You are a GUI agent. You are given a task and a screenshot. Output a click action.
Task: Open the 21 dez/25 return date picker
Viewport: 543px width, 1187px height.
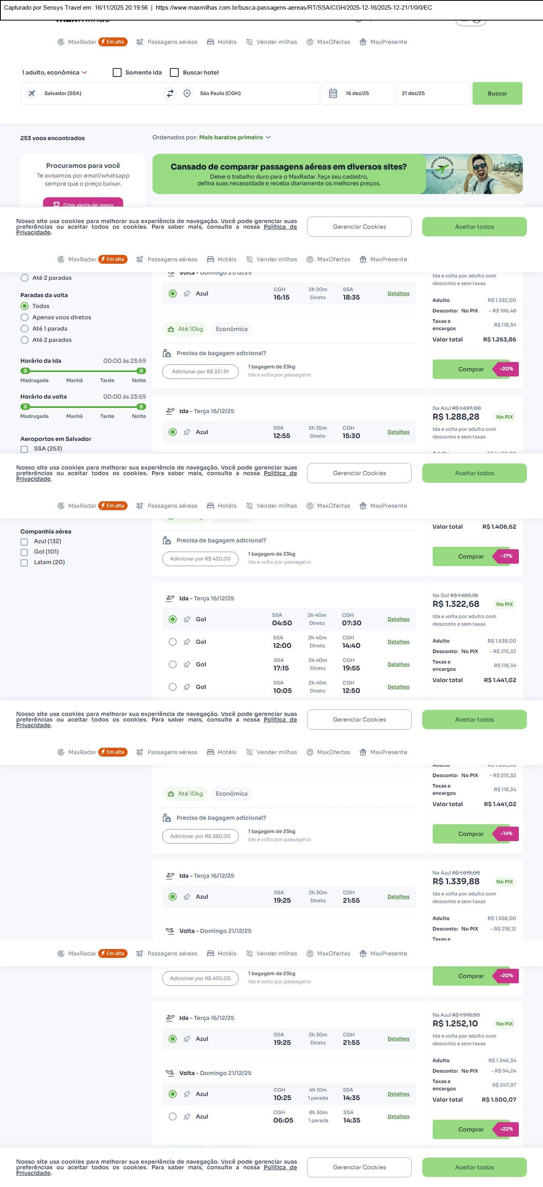point(433,93)
